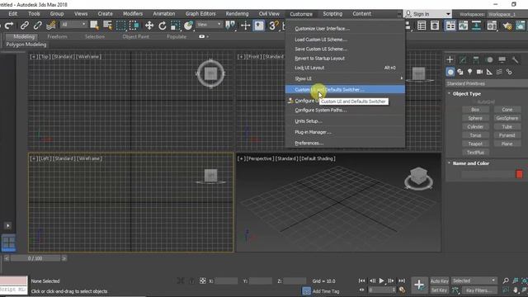Viewport: 528px width, 297px height.
Task: Click the object color red swatch
Action: tap(519, 174)
